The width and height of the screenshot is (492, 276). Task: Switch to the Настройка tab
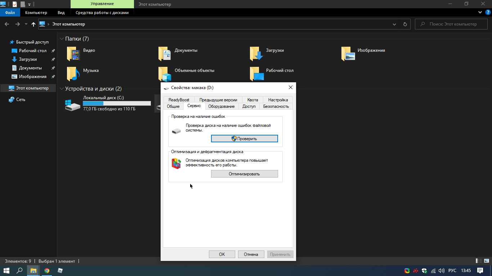pos(278,100)
